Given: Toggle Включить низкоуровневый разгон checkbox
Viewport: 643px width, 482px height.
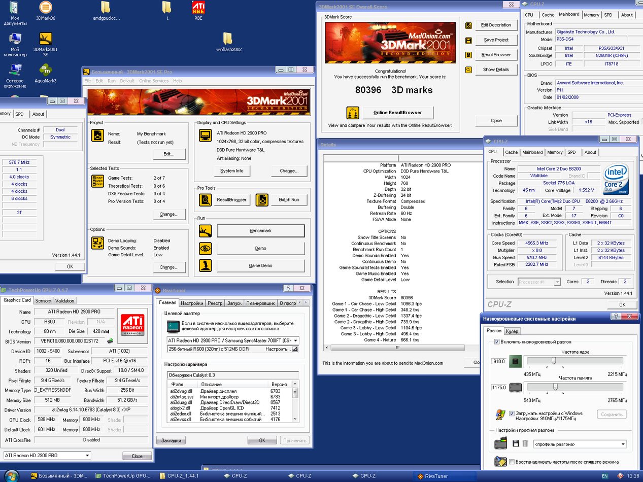Looking at the screenshot, I should (497, 342).
